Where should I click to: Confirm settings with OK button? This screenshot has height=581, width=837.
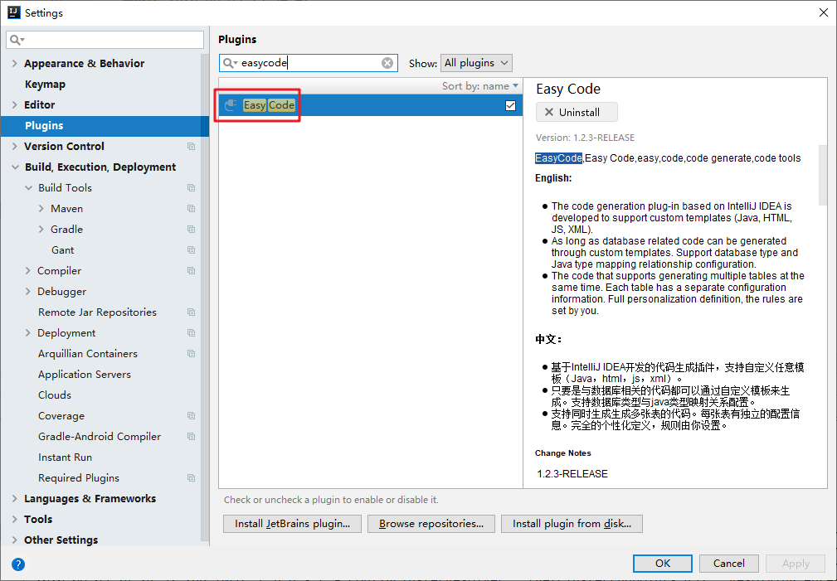pyautogui.click(x=663, y=564)
